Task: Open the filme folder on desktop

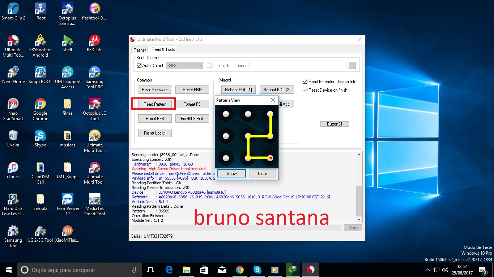Action: pyautogui.click(x=68, y=107)
